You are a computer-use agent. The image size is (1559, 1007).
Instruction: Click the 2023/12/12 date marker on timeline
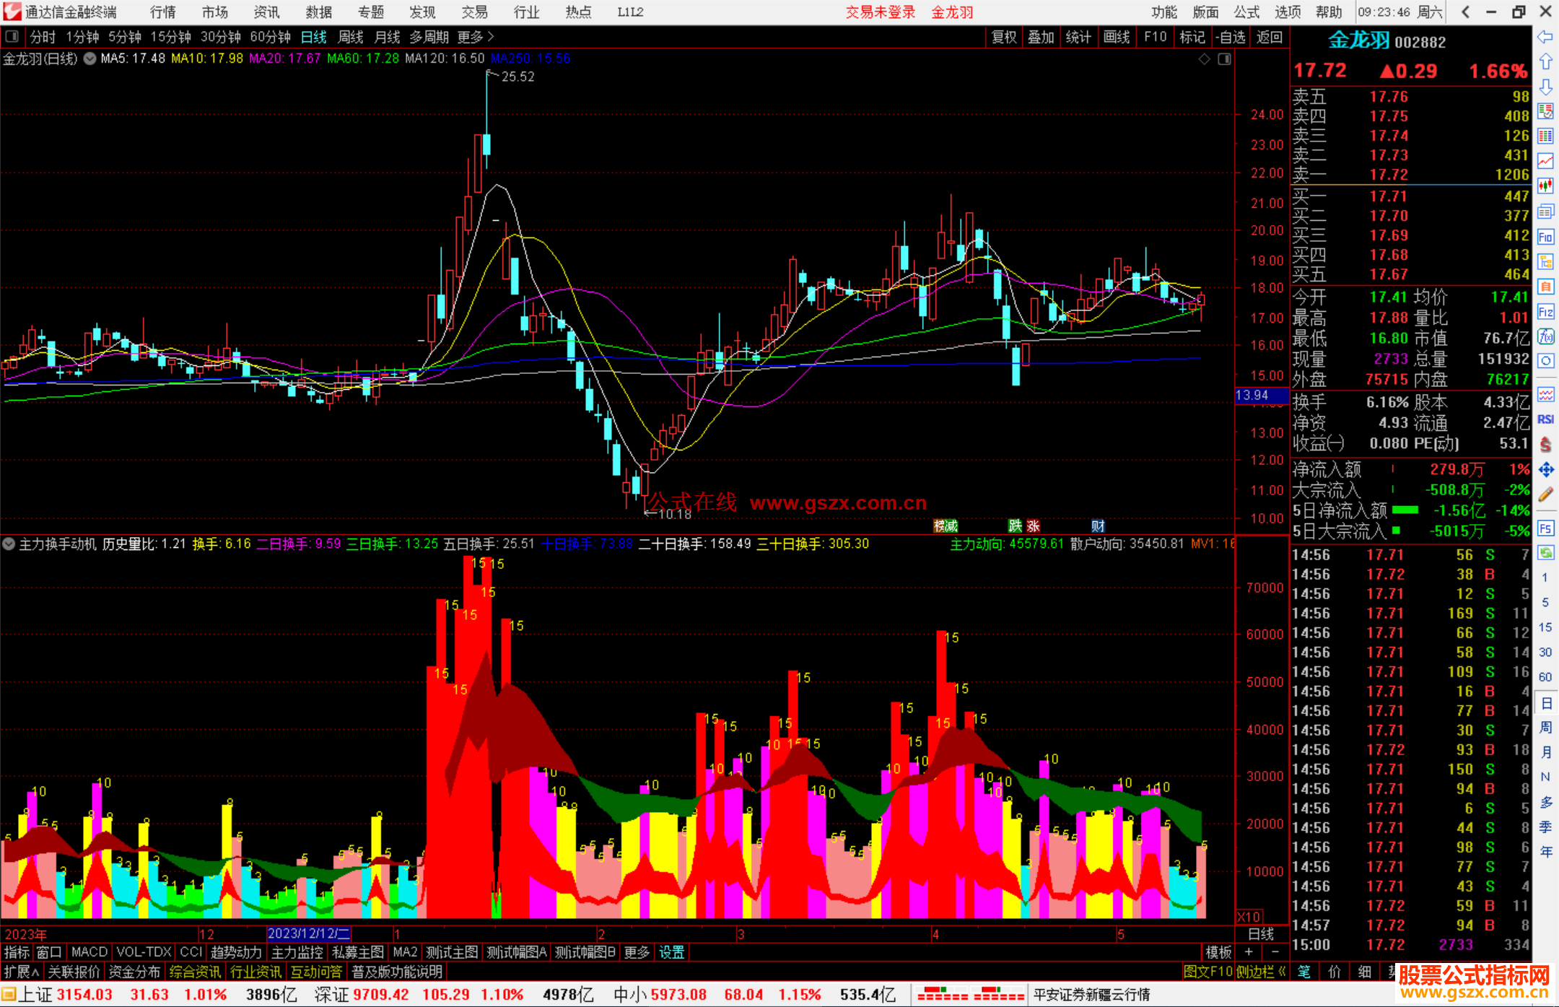[308, 933]
